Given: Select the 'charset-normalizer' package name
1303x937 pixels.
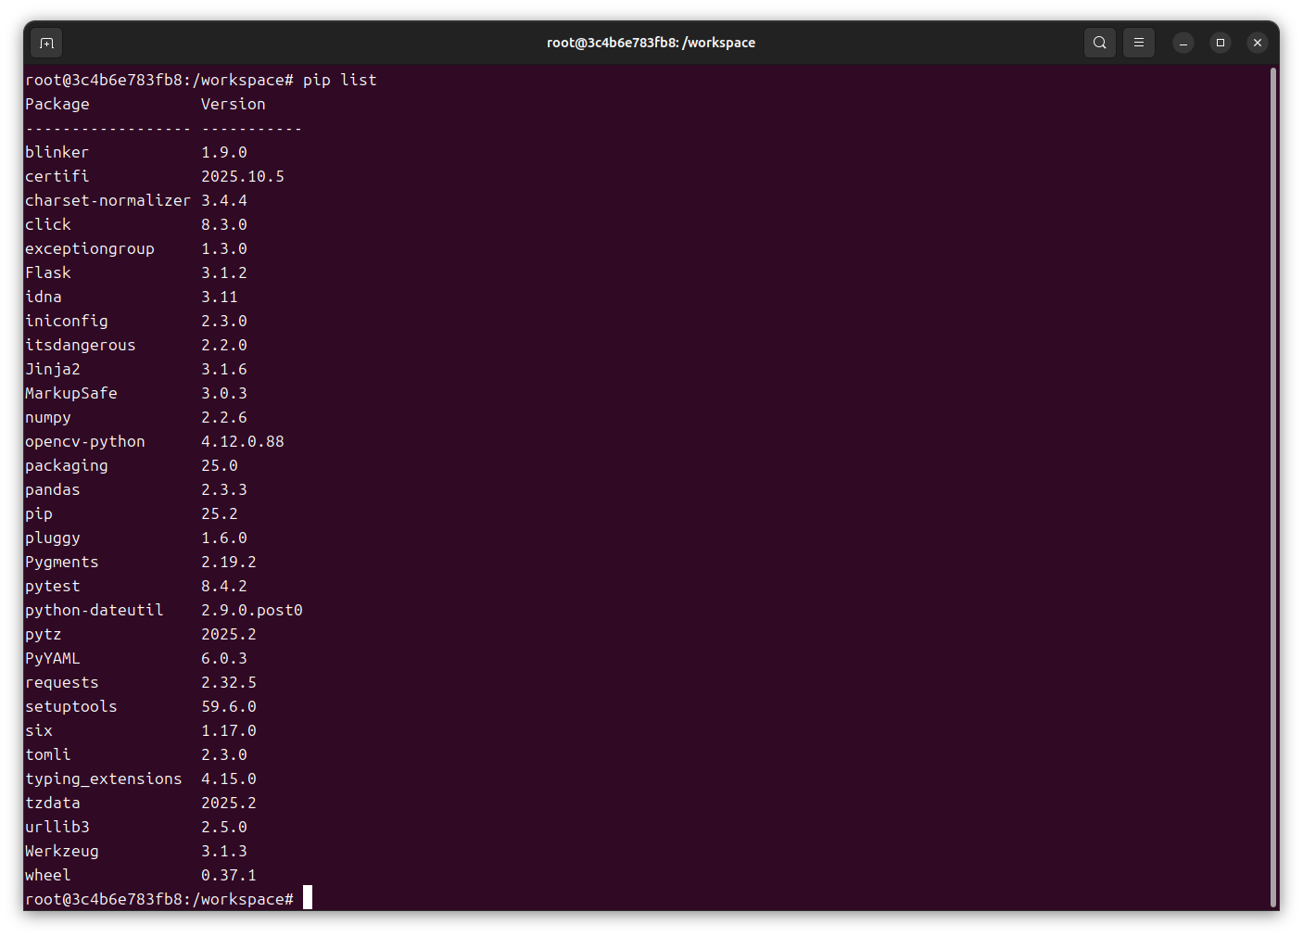Looking at the screenshot, I should tap(108, 201).
